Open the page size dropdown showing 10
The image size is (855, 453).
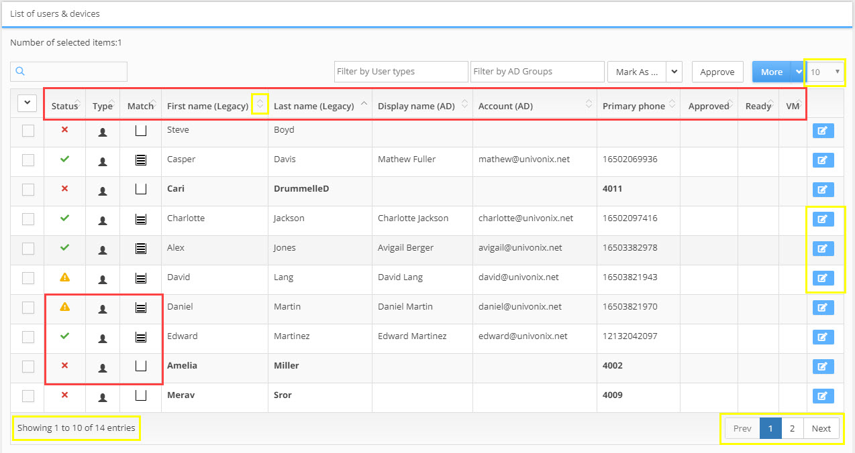825,72
